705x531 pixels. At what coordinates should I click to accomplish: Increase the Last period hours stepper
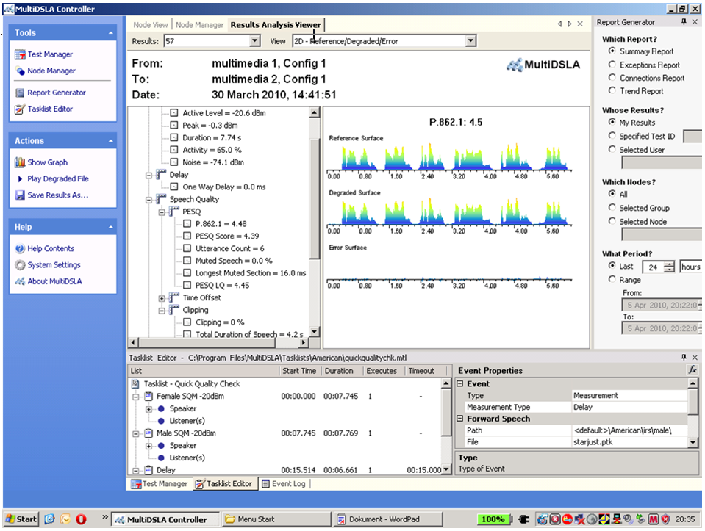point(669,264)
